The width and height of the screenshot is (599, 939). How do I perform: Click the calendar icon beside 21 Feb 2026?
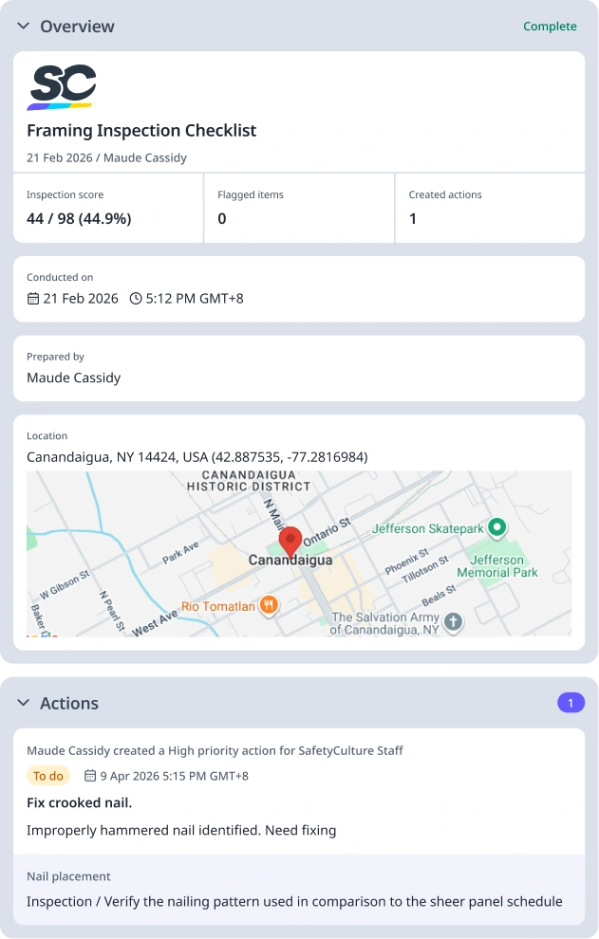coord(33,299)
